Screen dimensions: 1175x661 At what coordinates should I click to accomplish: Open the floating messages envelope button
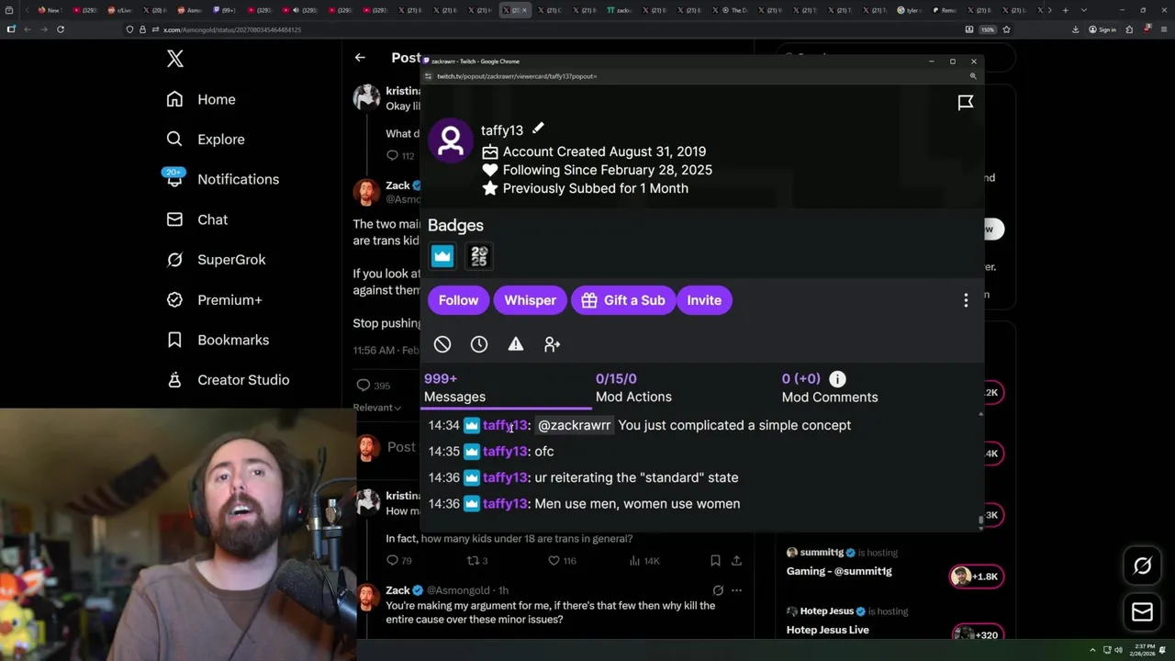[1142, 611]
